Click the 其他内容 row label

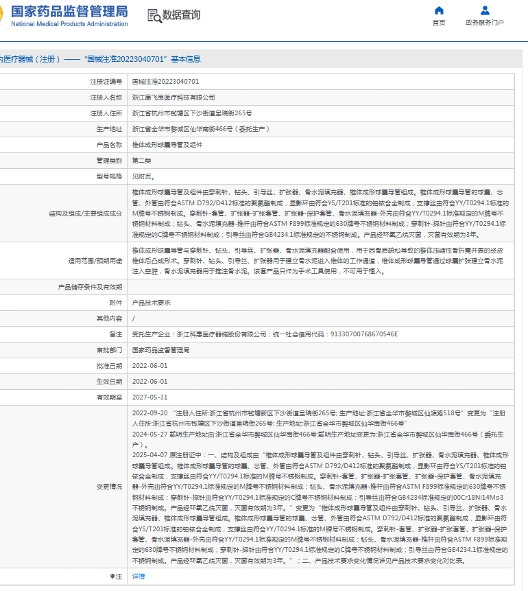tap(110, 318)
